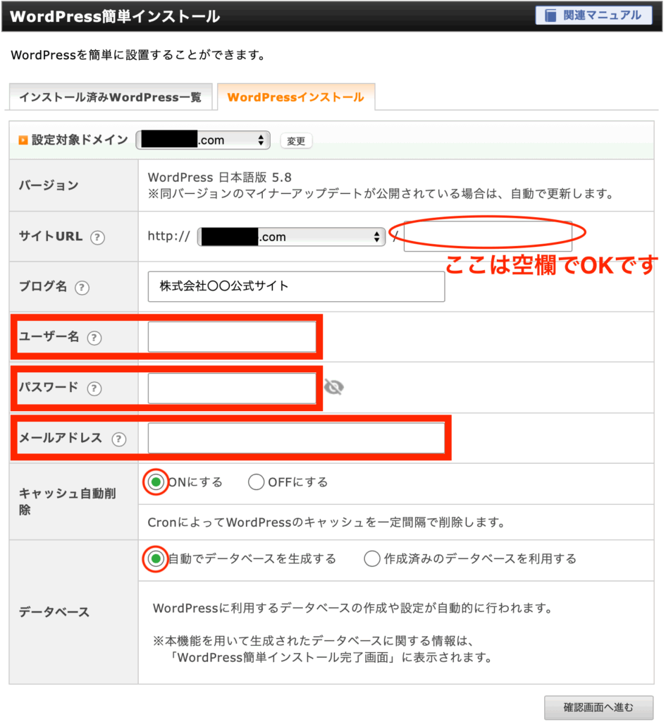Select the WordPressインストール tab

pyautogui.click(x=295, y=97)
